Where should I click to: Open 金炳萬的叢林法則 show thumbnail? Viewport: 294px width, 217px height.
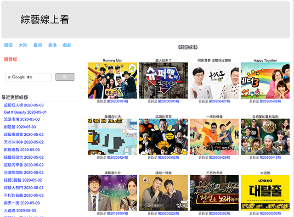(265, 137)
